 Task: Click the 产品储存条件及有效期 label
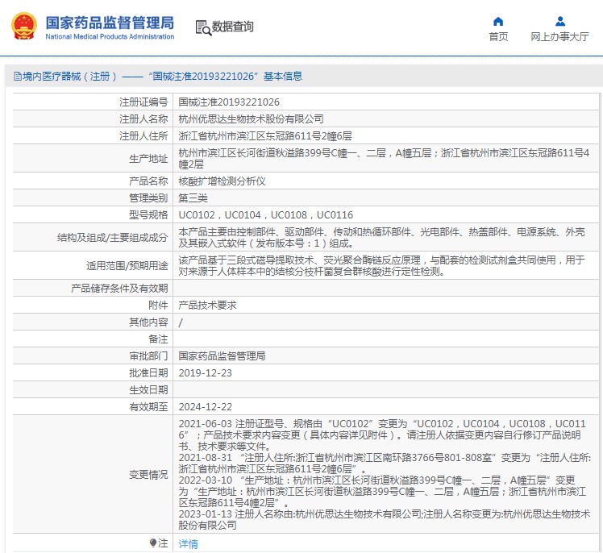[x=119, y=289]
